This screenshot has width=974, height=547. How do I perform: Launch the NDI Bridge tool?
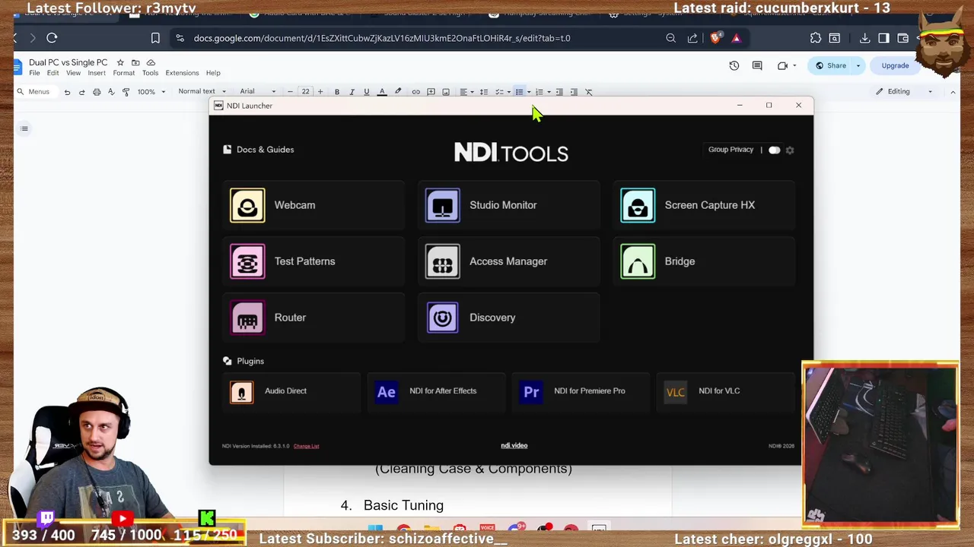[704, 261]
